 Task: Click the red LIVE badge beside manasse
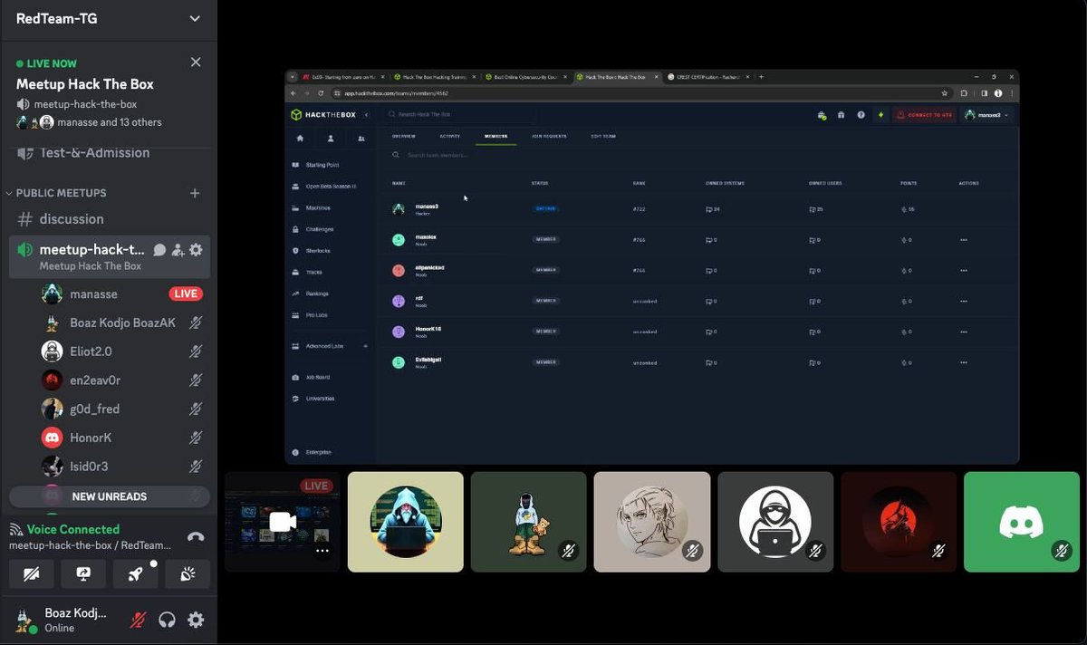point(185,294)
